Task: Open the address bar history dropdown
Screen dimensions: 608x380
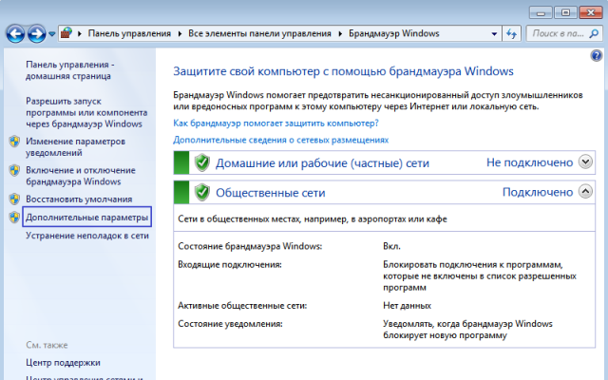Action: pos(494,34)
